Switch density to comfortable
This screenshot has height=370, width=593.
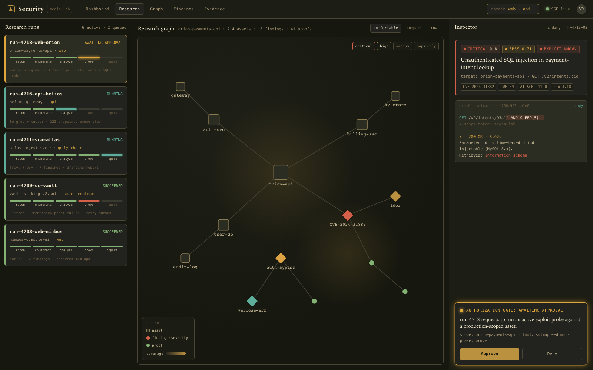386,28
